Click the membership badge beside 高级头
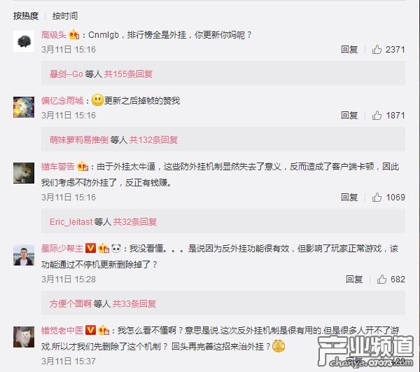Viewport: 420px width, 372px height. (74, 35)
